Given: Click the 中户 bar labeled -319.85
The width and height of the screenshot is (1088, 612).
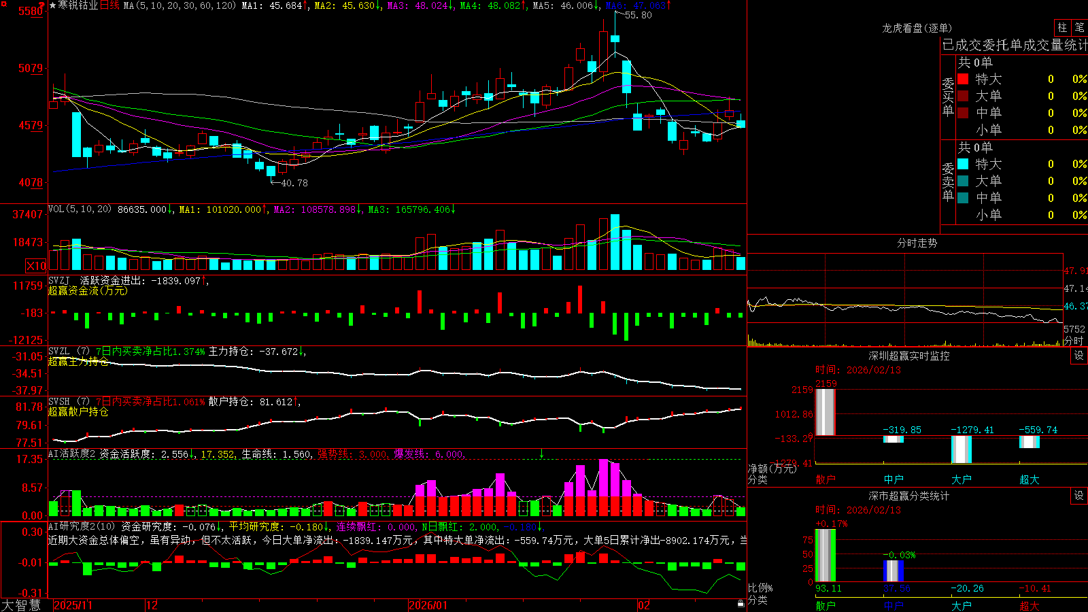Looking at the screenshot, I should pos(894,439).
